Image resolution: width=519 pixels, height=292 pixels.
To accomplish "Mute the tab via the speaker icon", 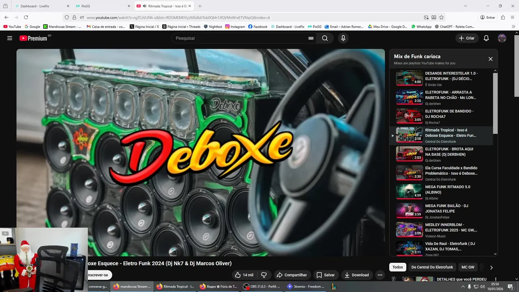I will pos(145,6).
